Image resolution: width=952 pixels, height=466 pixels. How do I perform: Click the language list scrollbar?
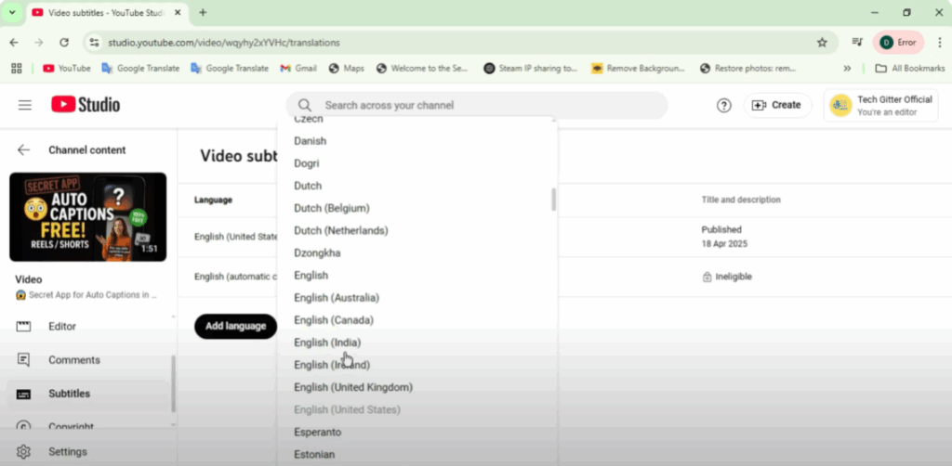[553, 200]
